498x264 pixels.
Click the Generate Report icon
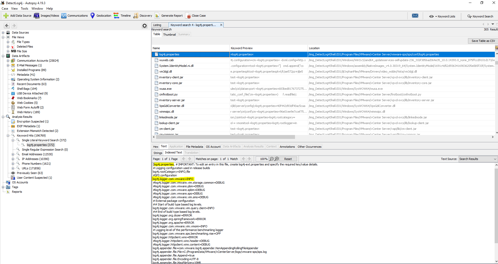pyautogui.click(x=157, y=16)
